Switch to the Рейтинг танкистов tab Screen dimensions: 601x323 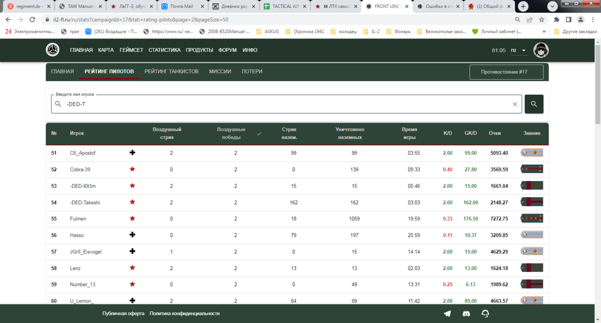[171, 72]
